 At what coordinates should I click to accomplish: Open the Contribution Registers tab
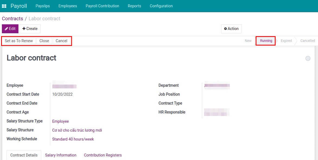[103, 155]
